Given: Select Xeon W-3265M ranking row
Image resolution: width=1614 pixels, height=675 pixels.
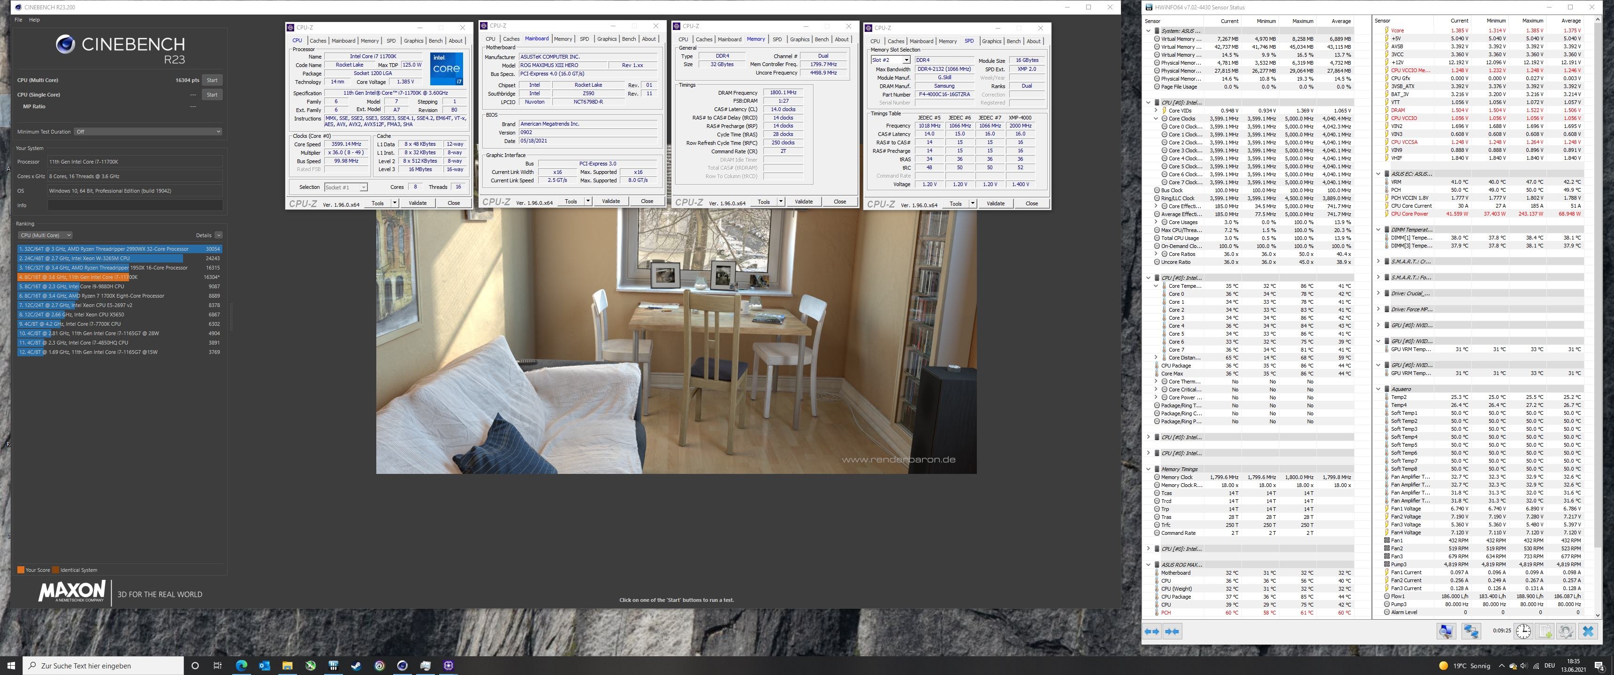Looking at the screenshot, I should point(119,258).
